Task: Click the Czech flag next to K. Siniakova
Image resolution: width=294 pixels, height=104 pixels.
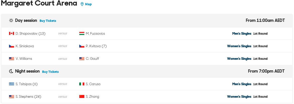Action: pyautogui.click(x=12, y=46)
